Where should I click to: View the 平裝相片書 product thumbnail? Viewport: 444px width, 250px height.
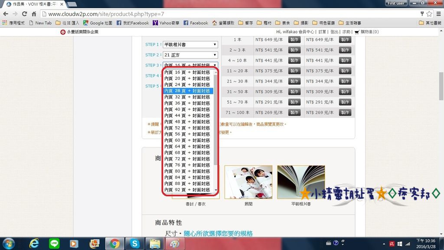301,182
